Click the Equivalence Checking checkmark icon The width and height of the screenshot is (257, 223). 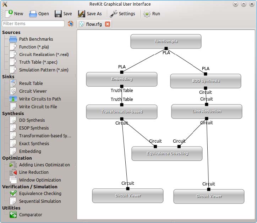pos(13,193)
